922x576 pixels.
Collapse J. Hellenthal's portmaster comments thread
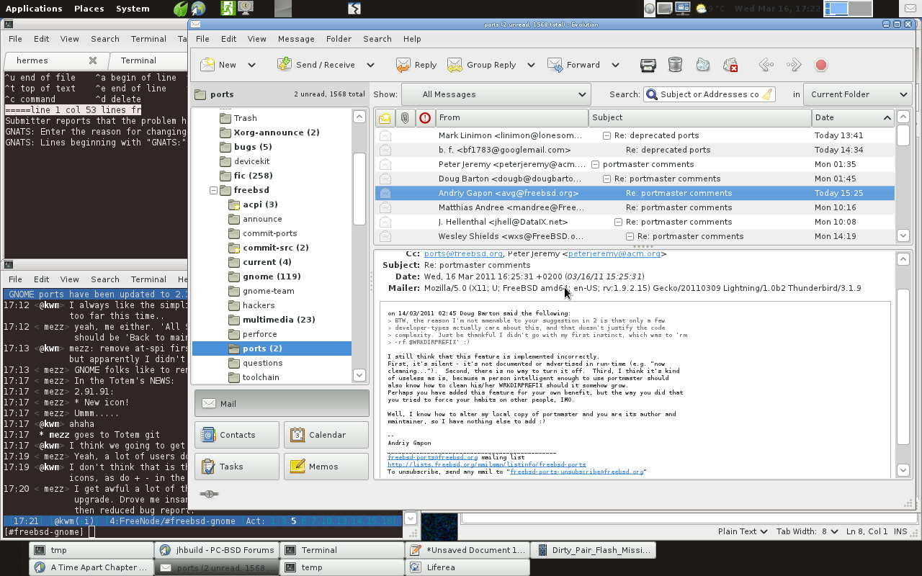618,222
